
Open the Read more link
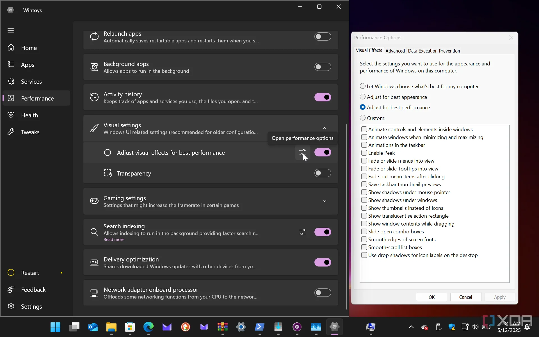114,240
